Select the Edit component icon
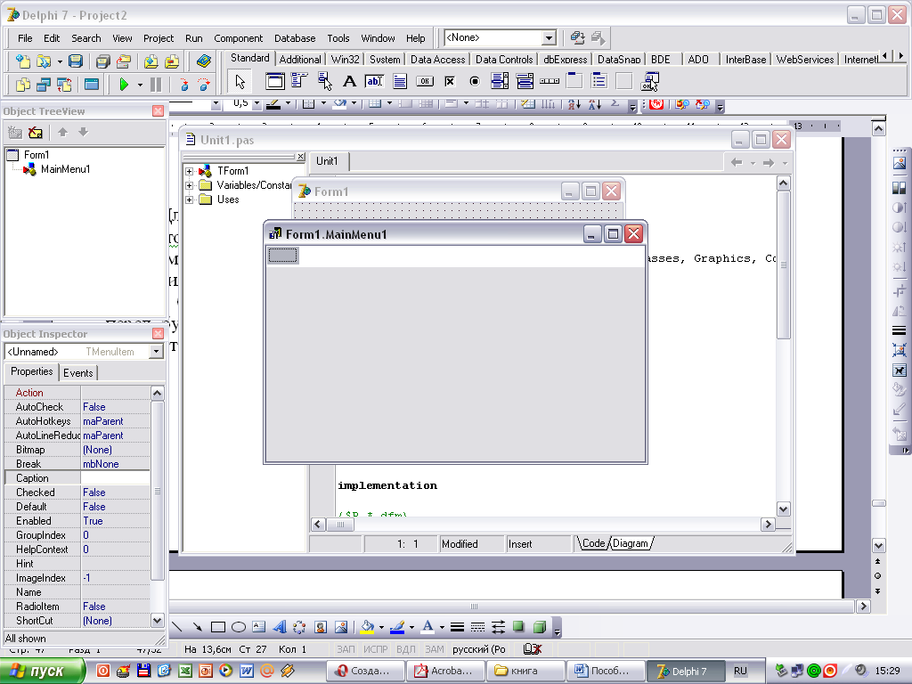 (374, 81)
